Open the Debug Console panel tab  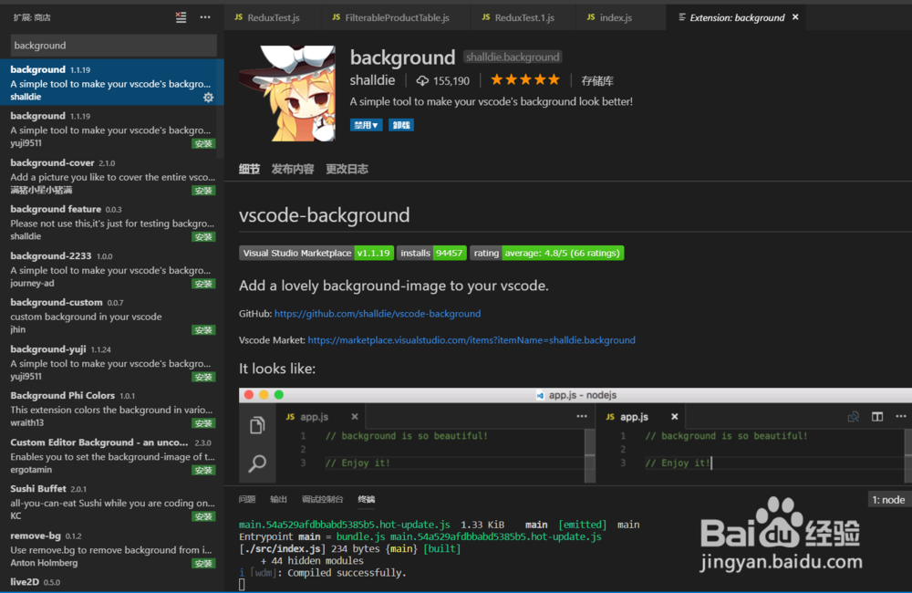point(322,499)
